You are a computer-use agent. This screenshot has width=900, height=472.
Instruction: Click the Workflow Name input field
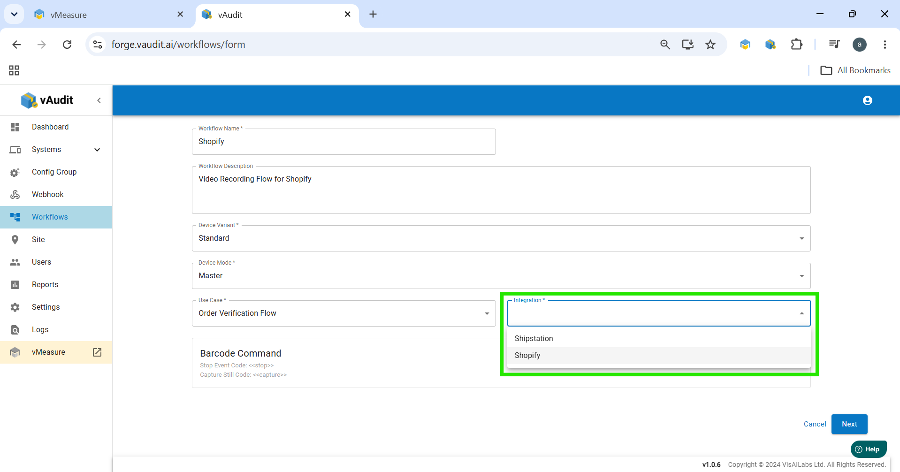(343, 142)
